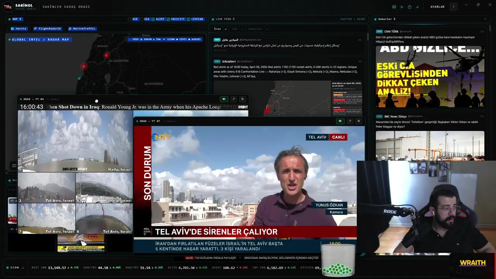Click the MAP panel drag handle
Viewport: 496px width, 279px height.
[21, 19]
